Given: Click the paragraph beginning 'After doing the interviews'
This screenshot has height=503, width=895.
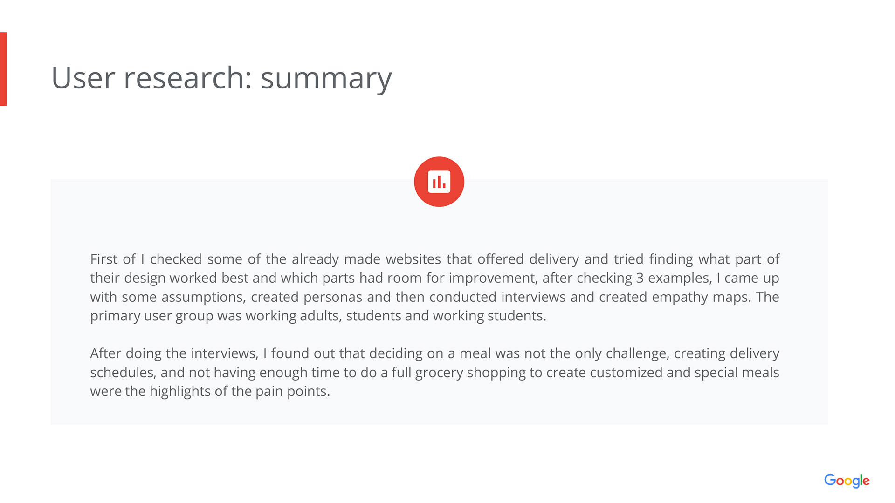Looking at the screenshot, I should click(x=434, y=372).
